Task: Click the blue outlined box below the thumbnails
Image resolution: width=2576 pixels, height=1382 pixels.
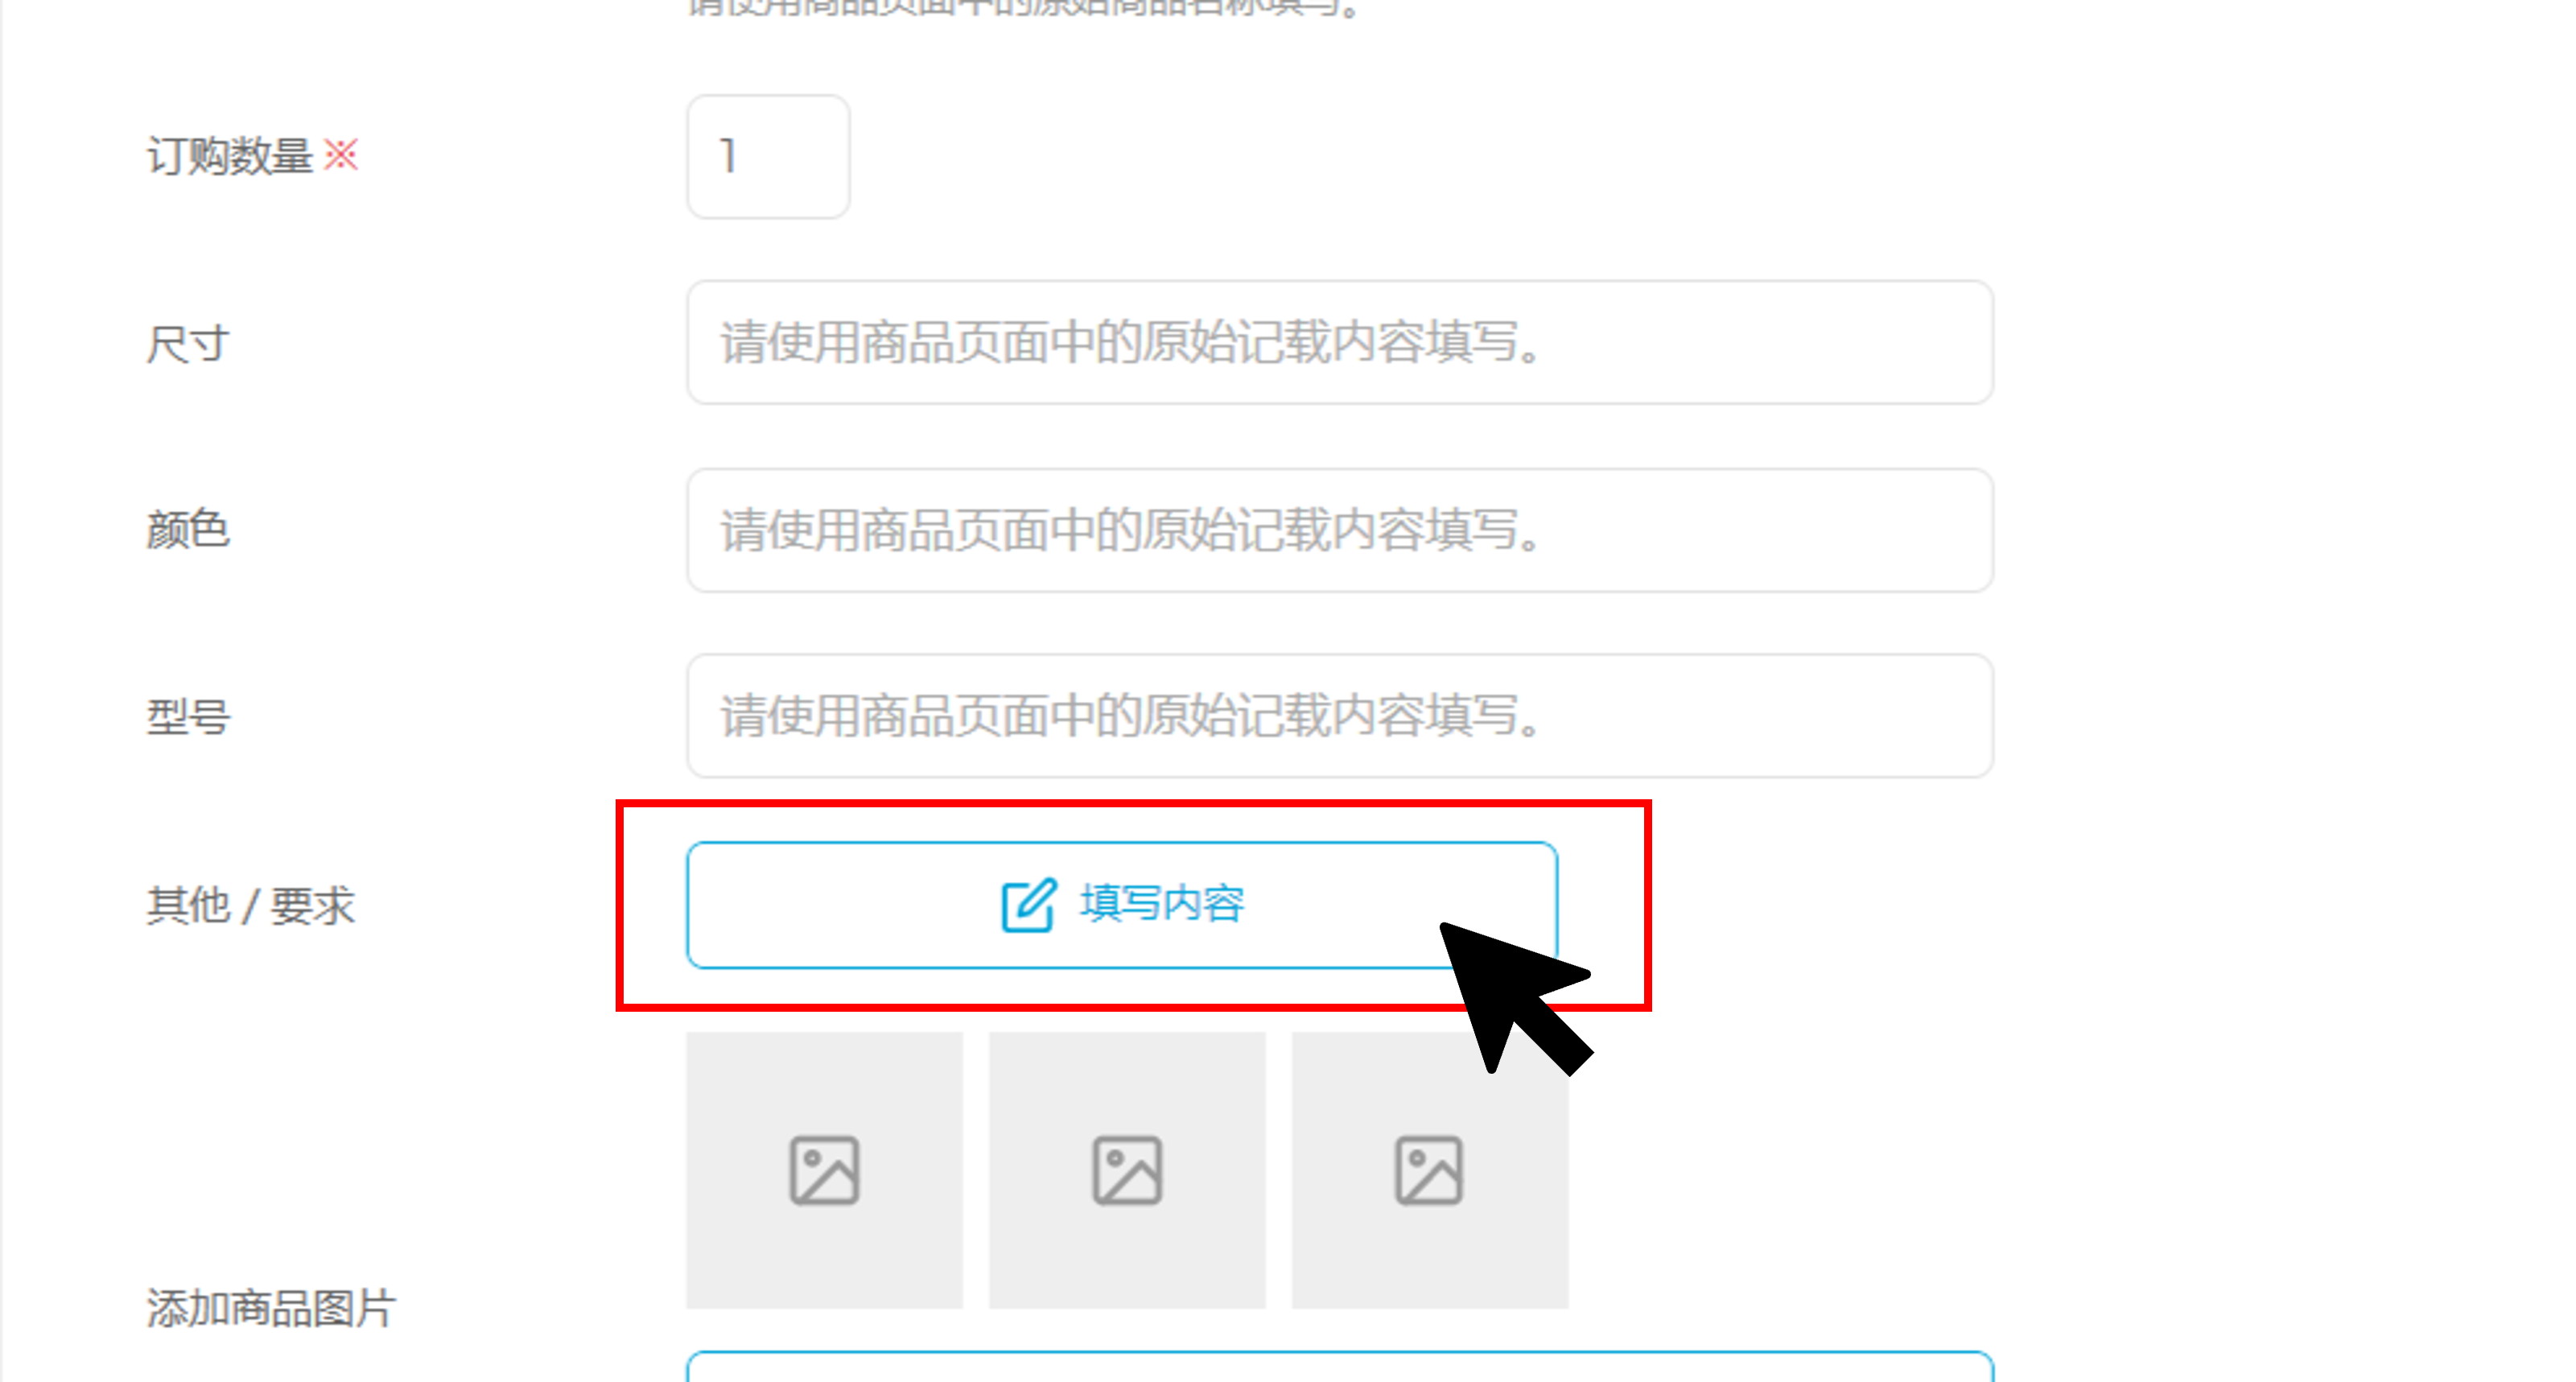Action: [1340, 1366]
